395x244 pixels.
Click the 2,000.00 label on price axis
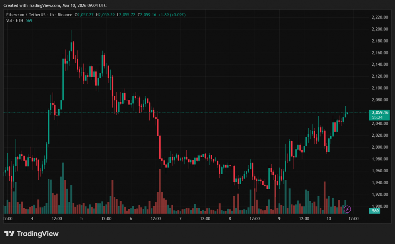379,147
